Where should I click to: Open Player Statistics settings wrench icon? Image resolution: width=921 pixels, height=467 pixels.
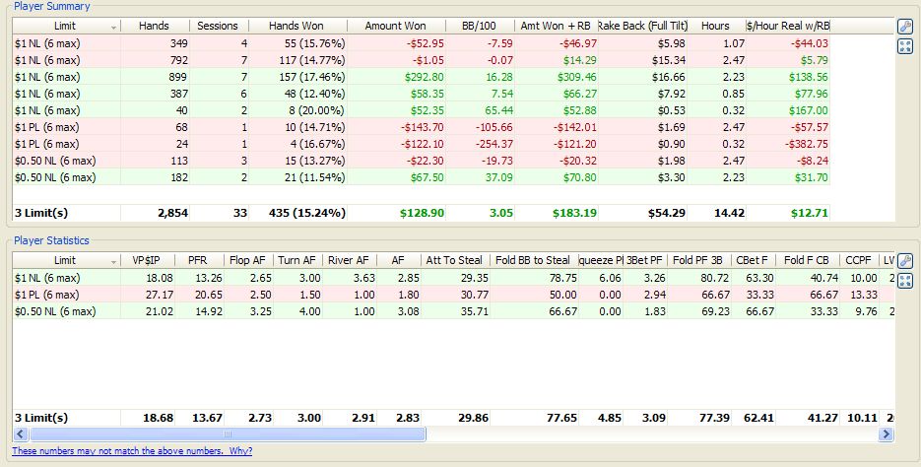905,261
